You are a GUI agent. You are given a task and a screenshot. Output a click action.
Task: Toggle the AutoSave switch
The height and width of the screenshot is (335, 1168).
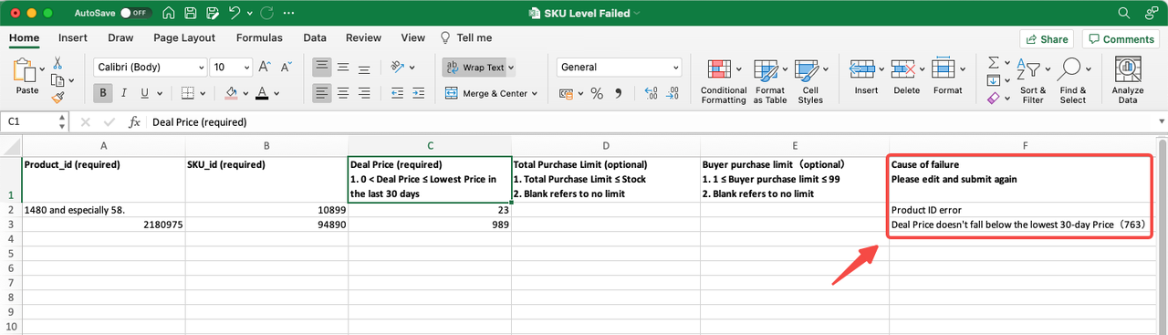click(135, 14)
